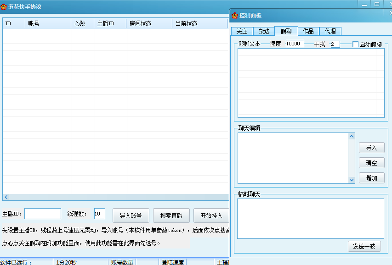392x265 pixels.
Task: Select the 假聊 tab
Action: tap(286, 31)
